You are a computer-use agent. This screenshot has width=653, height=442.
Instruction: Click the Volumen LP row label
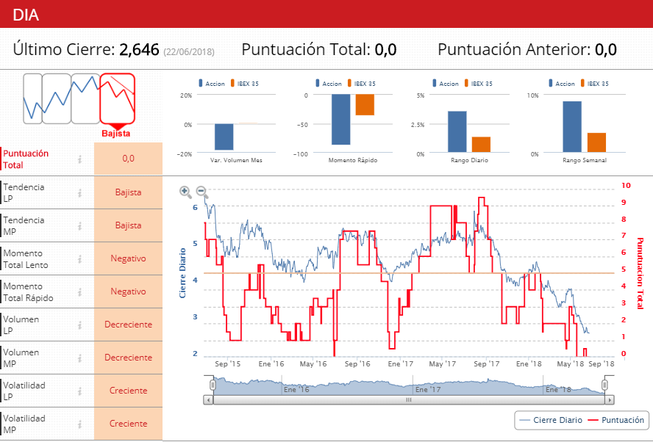pos(21,325)
